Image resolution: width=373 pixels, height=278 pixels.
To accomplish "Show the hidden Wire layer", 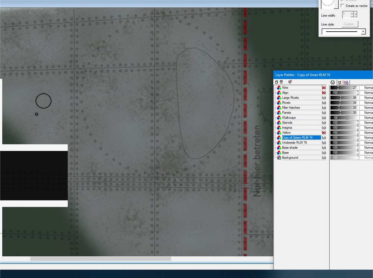I will [x=324, y=88].
